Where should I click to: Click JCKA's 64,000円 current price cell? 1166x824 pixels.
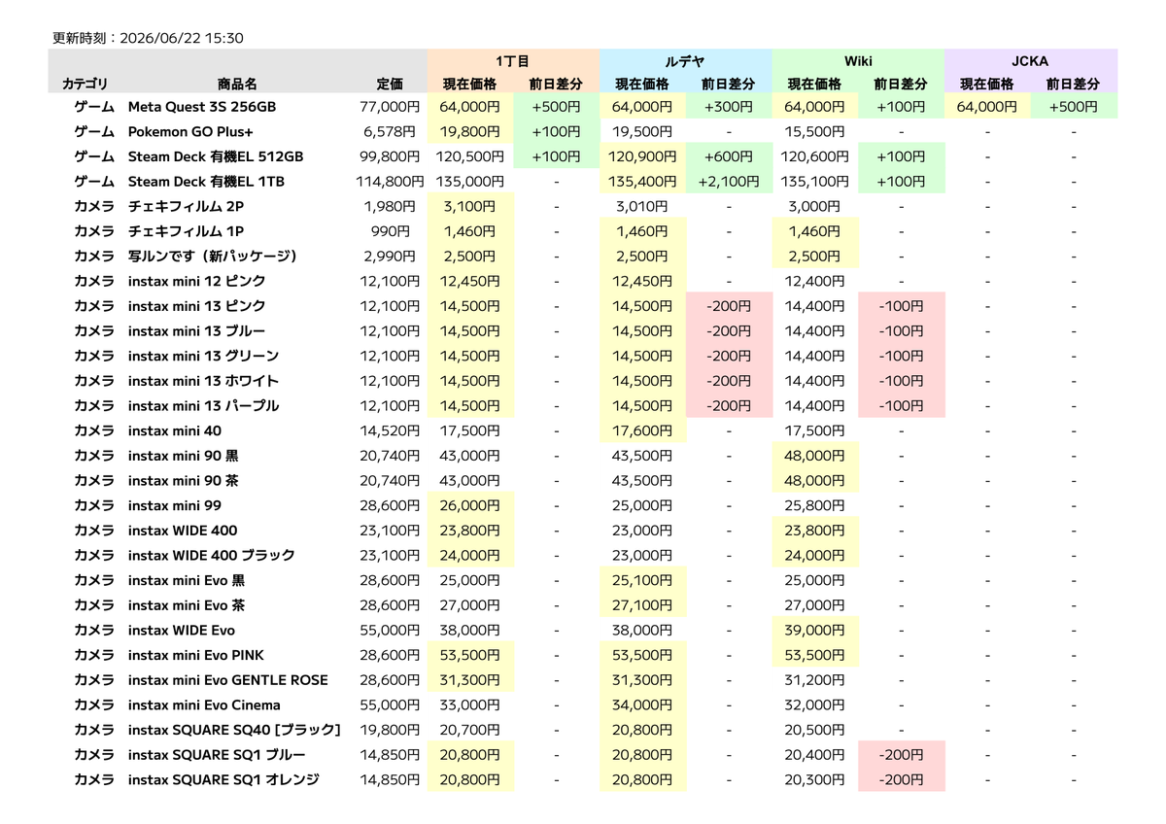(x=987, y=107)
